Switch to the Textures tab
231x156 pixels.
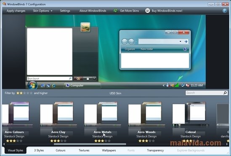[84, 150]
